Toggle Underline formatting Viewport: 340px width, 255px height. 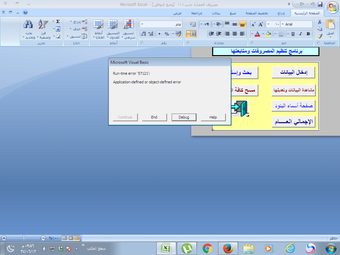point(293,34)
